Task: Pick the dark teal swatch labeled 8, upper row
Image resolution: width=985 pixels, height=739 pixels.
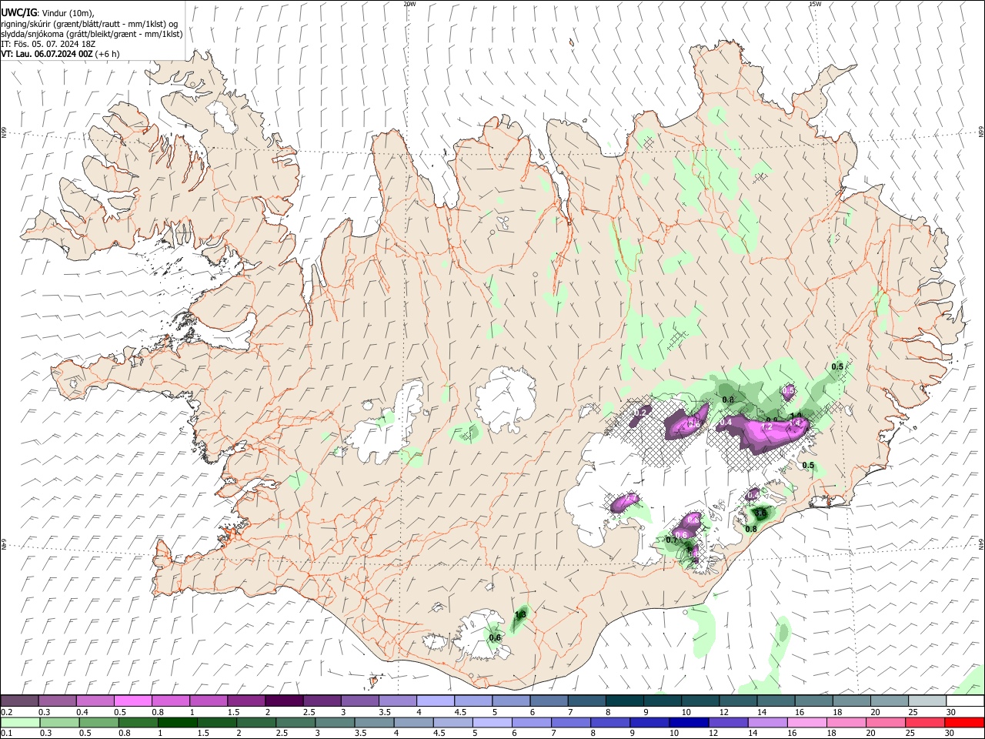Action: (x=624, y=701)
